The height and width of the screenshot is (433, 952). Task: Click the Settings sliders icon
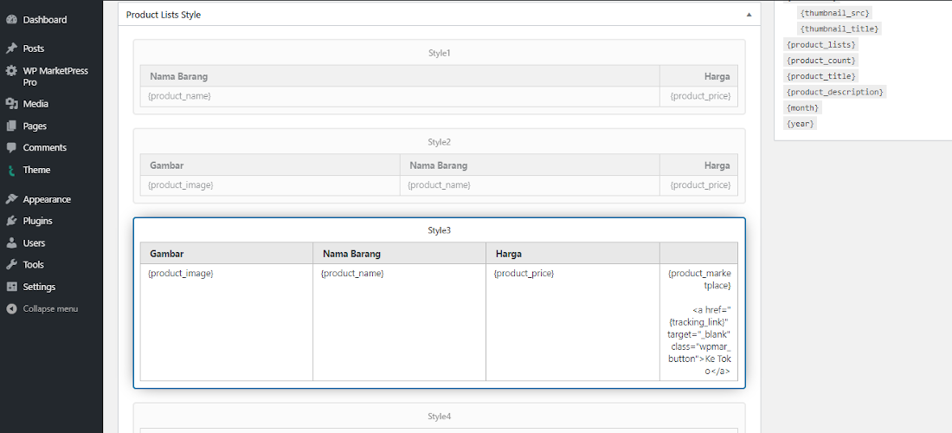pos(11,287)
